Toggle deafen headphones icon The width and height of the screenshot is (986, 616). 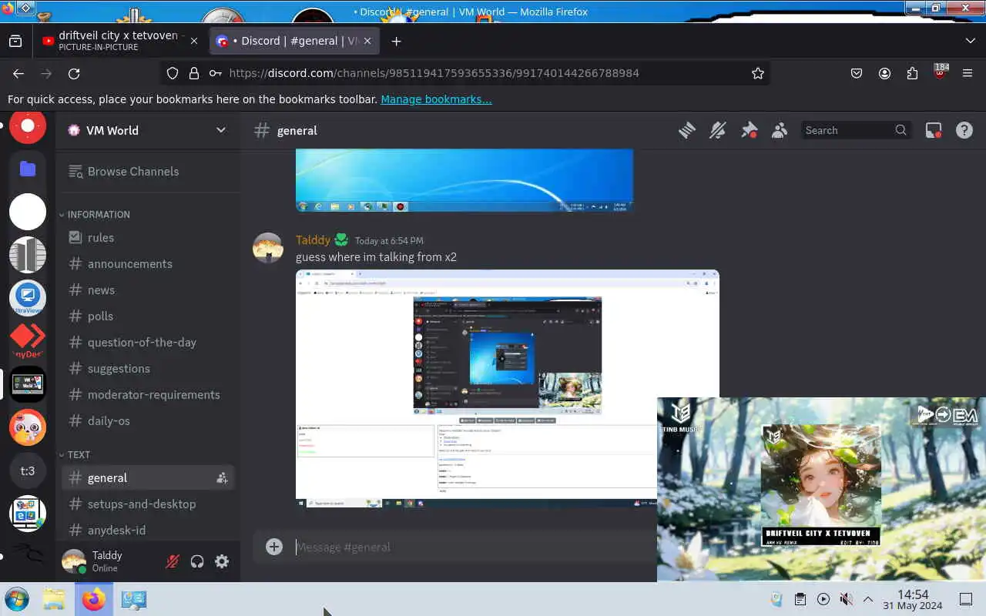pyautogui.click(x=197, y=561)
